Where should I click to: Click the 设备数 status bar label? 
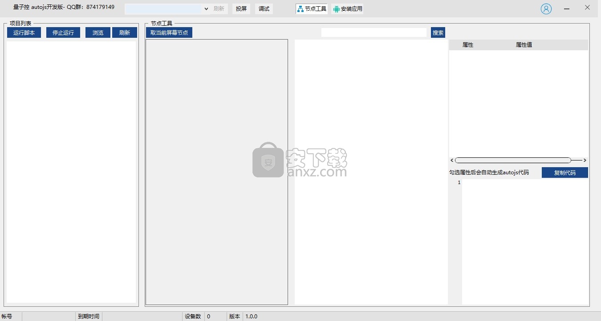coord(193,317)
